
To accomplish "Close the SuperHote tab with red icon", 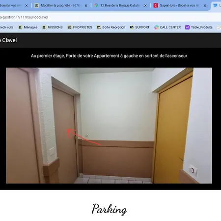I will (205, 5).
